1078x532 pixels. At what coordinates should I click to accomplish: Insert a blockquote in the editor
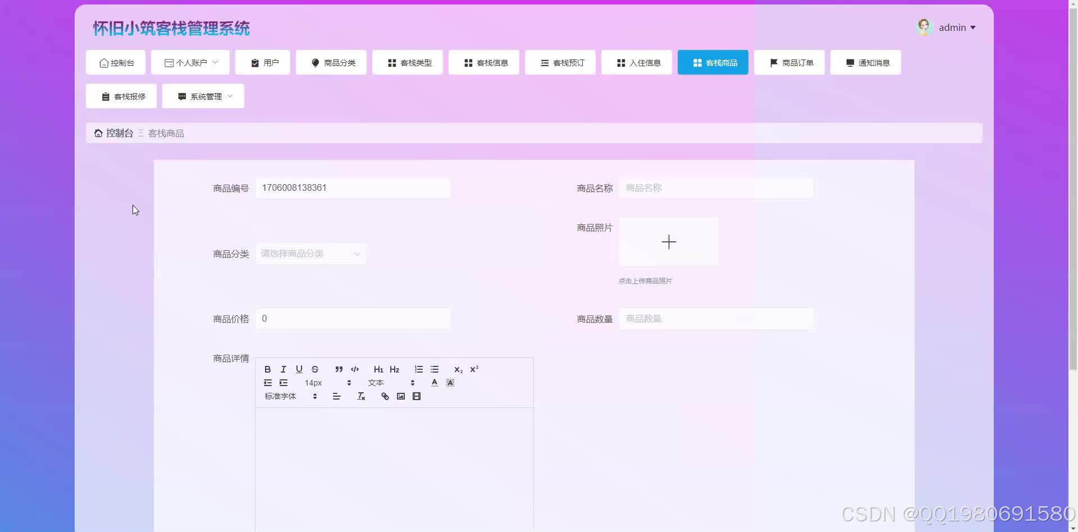point(339,369)
